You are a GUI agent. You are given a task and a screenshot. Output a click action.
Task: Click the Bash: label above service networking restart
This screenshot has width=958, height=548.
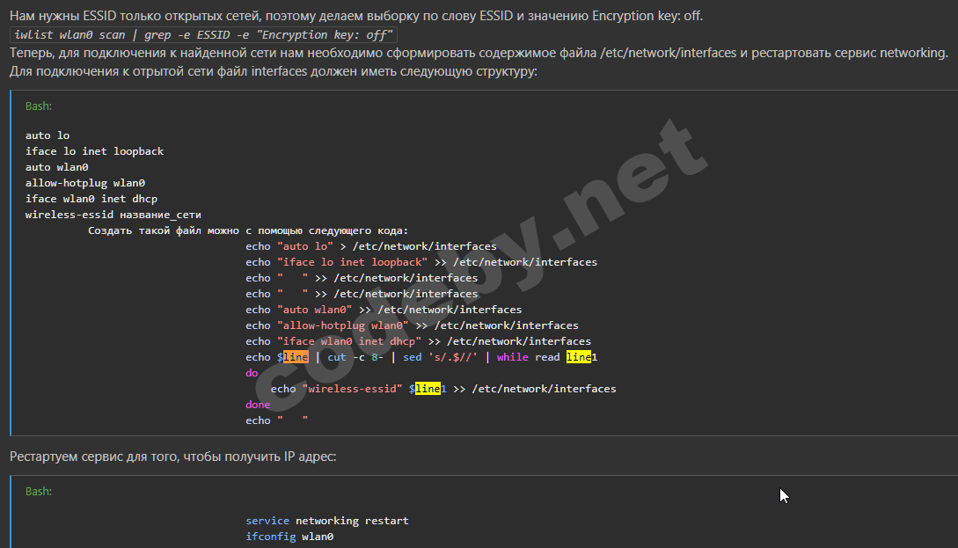click(x=39, y=491)
